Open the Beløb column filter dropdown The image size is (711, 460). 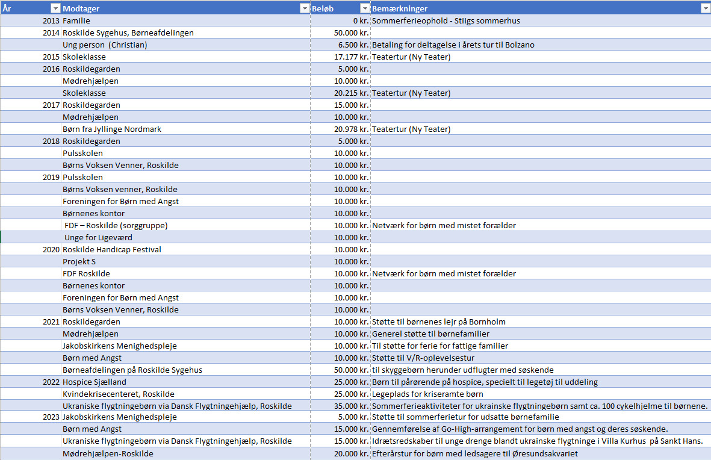365,8
